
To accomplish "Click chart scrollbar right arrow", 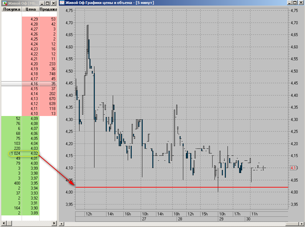I will (x=302, y=224).
